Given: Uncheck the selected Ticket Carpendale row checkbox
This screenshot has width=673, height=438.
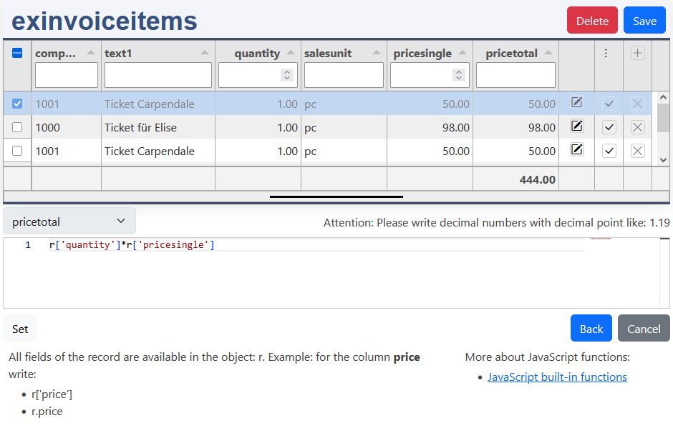Looking at the screenshot, I should click(17, 104).
